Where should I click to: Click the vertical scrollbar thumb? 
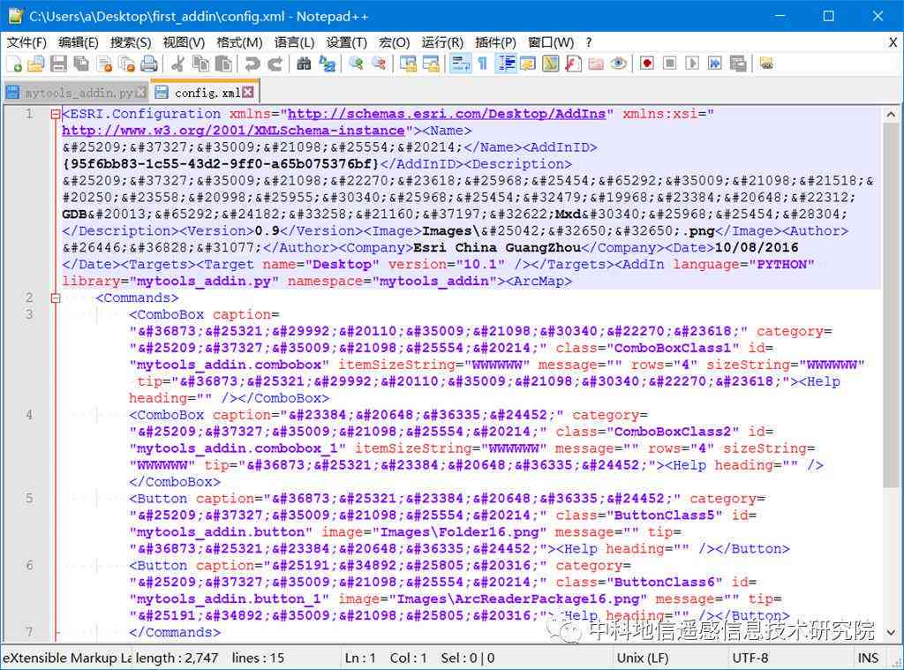tap(891, 305)
